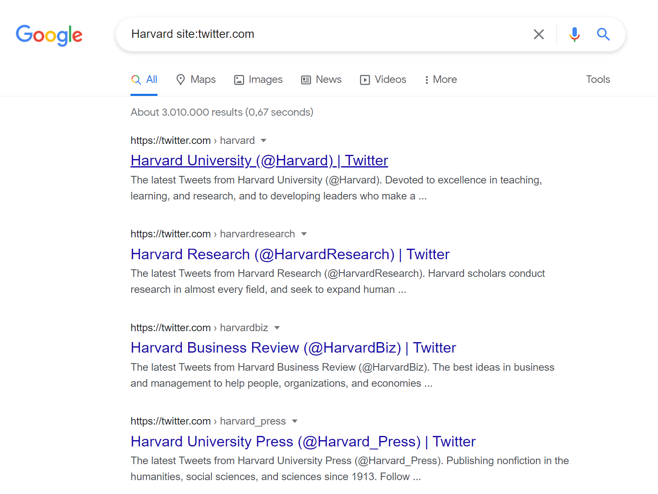Screen dimensions: 658x494
Task: Select the All results tab
Action: pyautogui.click(x=144, y=80)
